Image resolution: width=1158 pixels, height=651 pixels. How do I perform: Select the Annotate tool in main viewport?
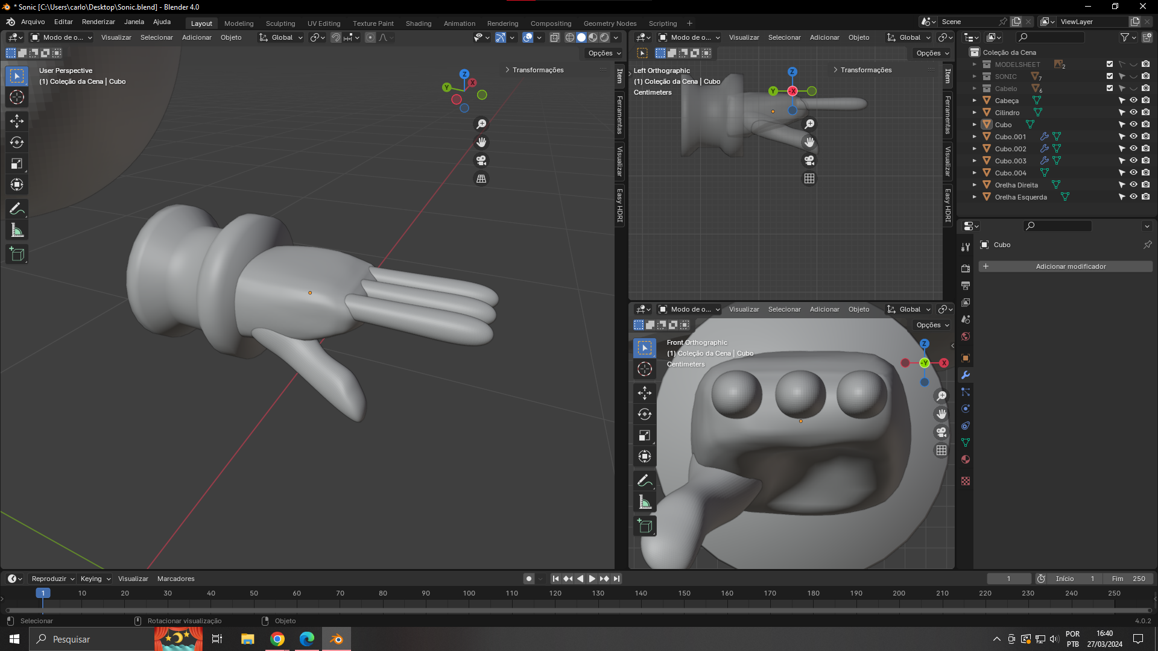[x=17, y=209]
